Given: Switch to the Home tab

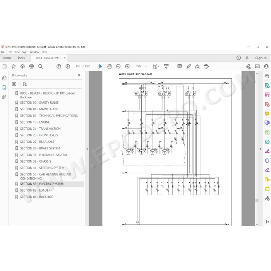Looking at the screenshot, I should [x=7, y=58].
